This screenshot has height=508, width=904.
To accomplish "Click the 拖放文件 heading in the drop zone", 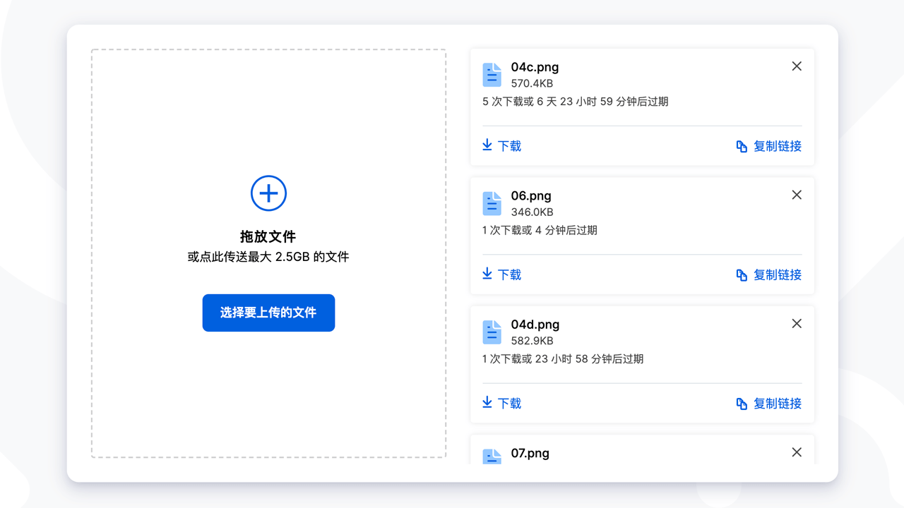I will 268,237.
